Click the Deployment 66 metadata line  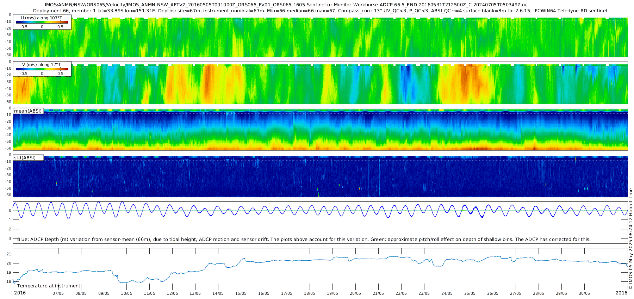(x=320, y=11)
